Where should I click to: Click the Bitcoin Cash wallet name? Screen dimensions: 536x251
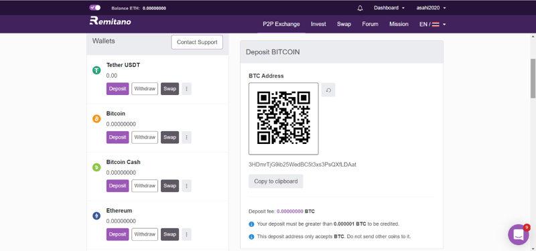click(123, 162)
